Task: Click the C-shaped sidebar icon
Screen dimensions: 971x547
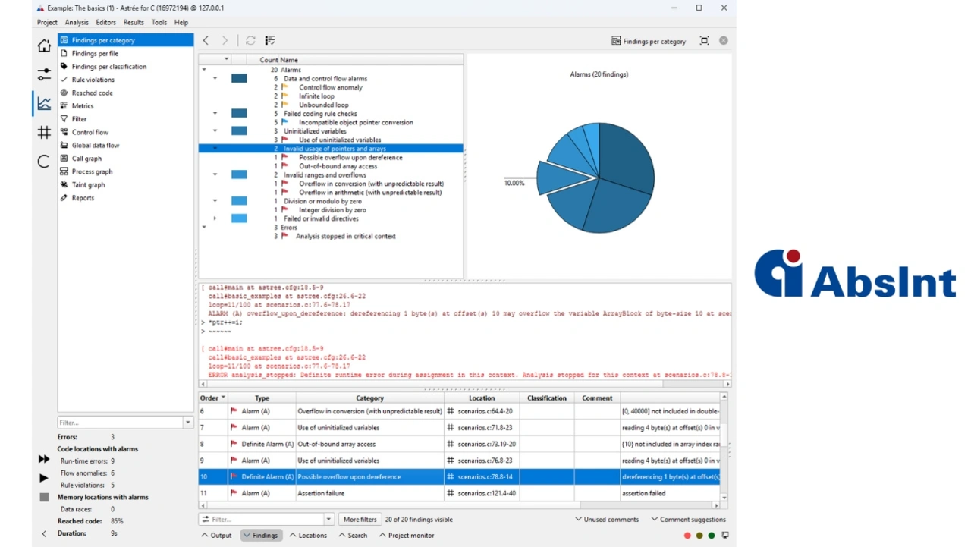Action: (x=44, y=161)
